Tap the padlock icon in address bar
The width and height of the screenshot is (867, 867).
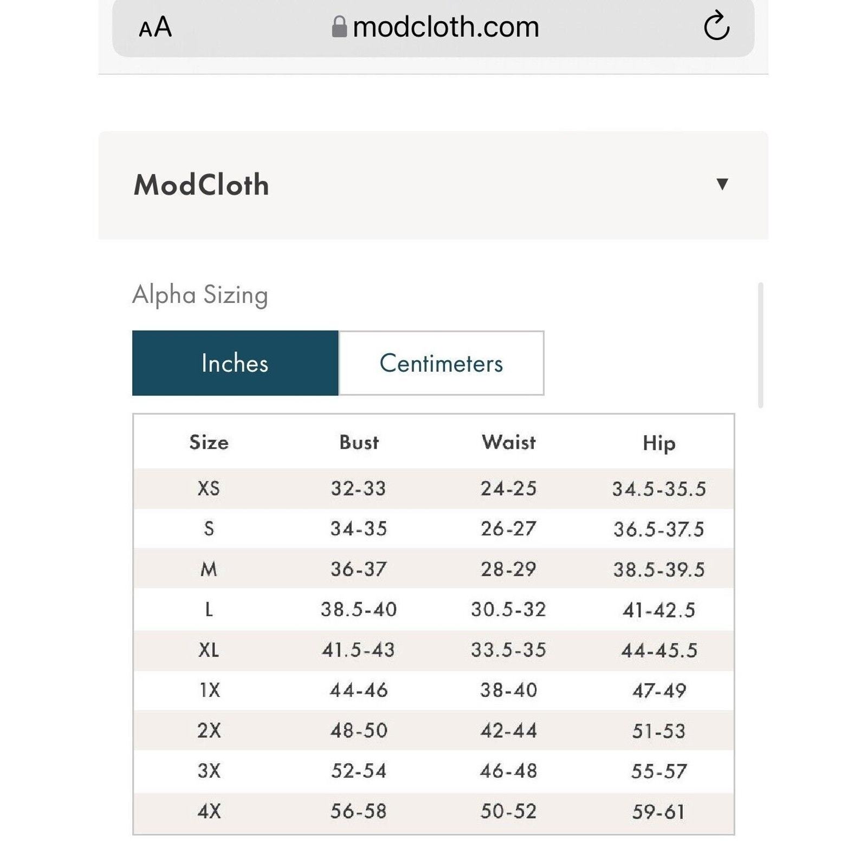tap(339, 27)
